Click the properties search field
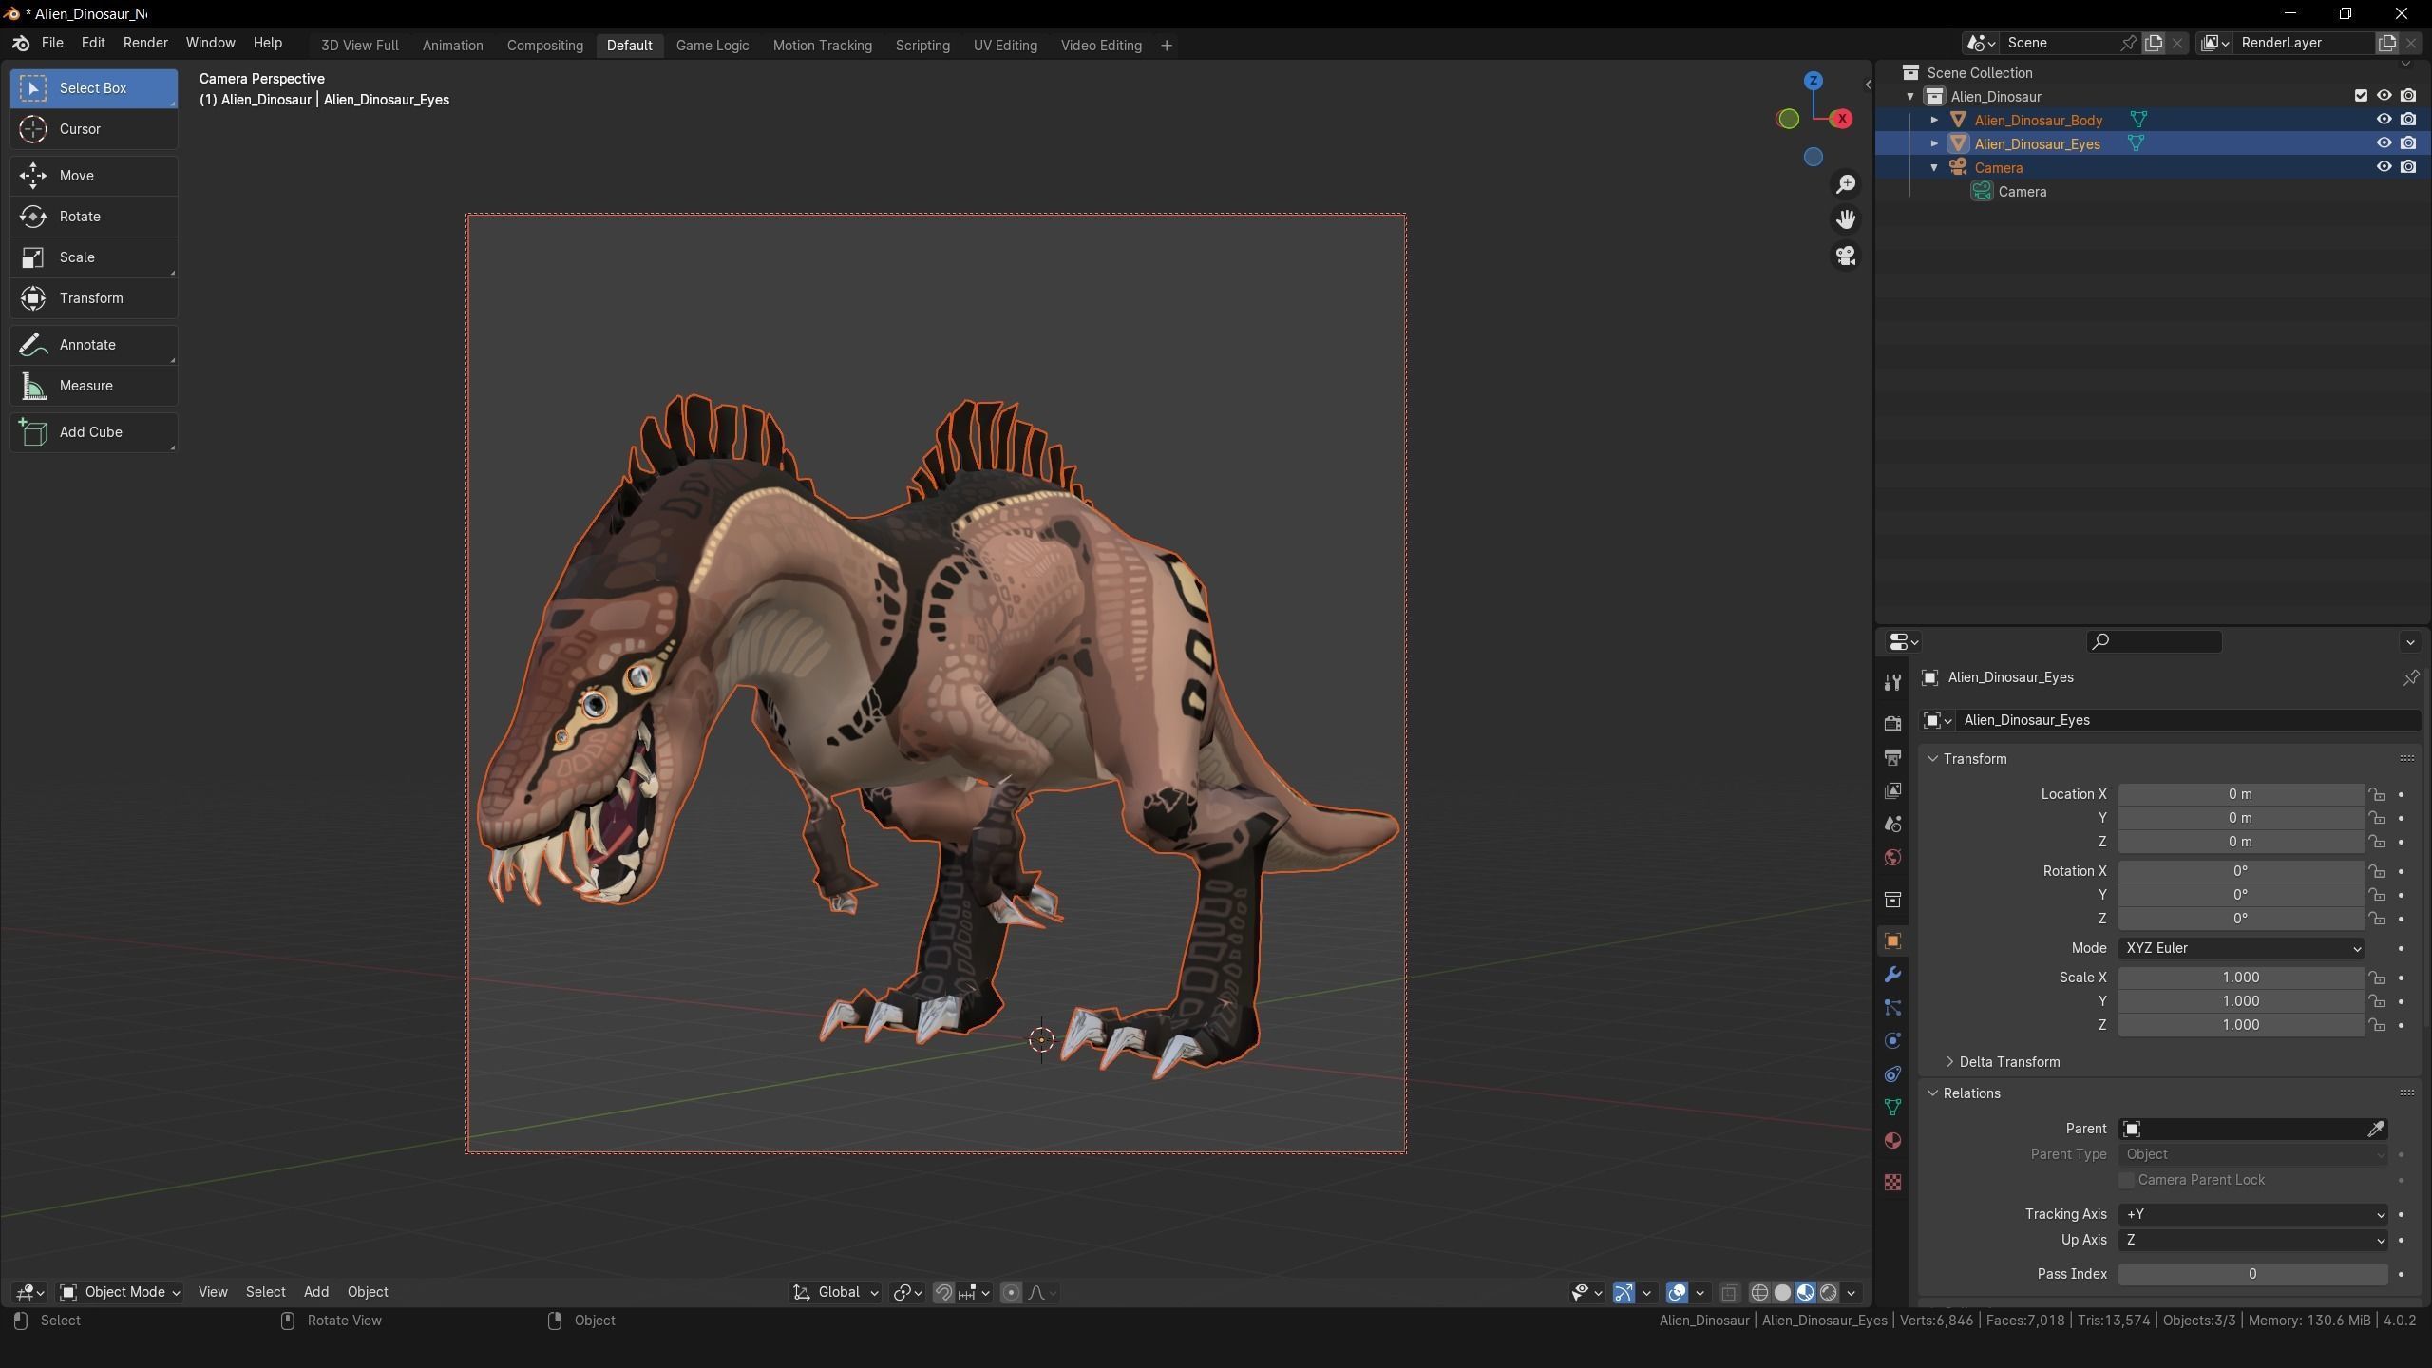 [x=2154, y=642]
